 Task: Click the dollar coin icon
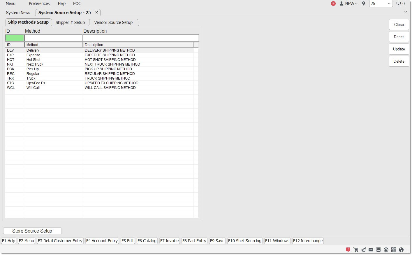[x=386, y=250]
